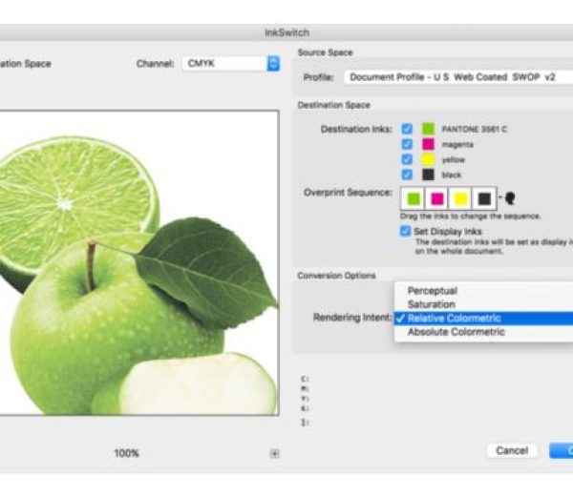Image resolution: width=573 pixels, height=496 pixels.
Task: Choose Saturation rendering intent
Action: click(x=432, y=304)
